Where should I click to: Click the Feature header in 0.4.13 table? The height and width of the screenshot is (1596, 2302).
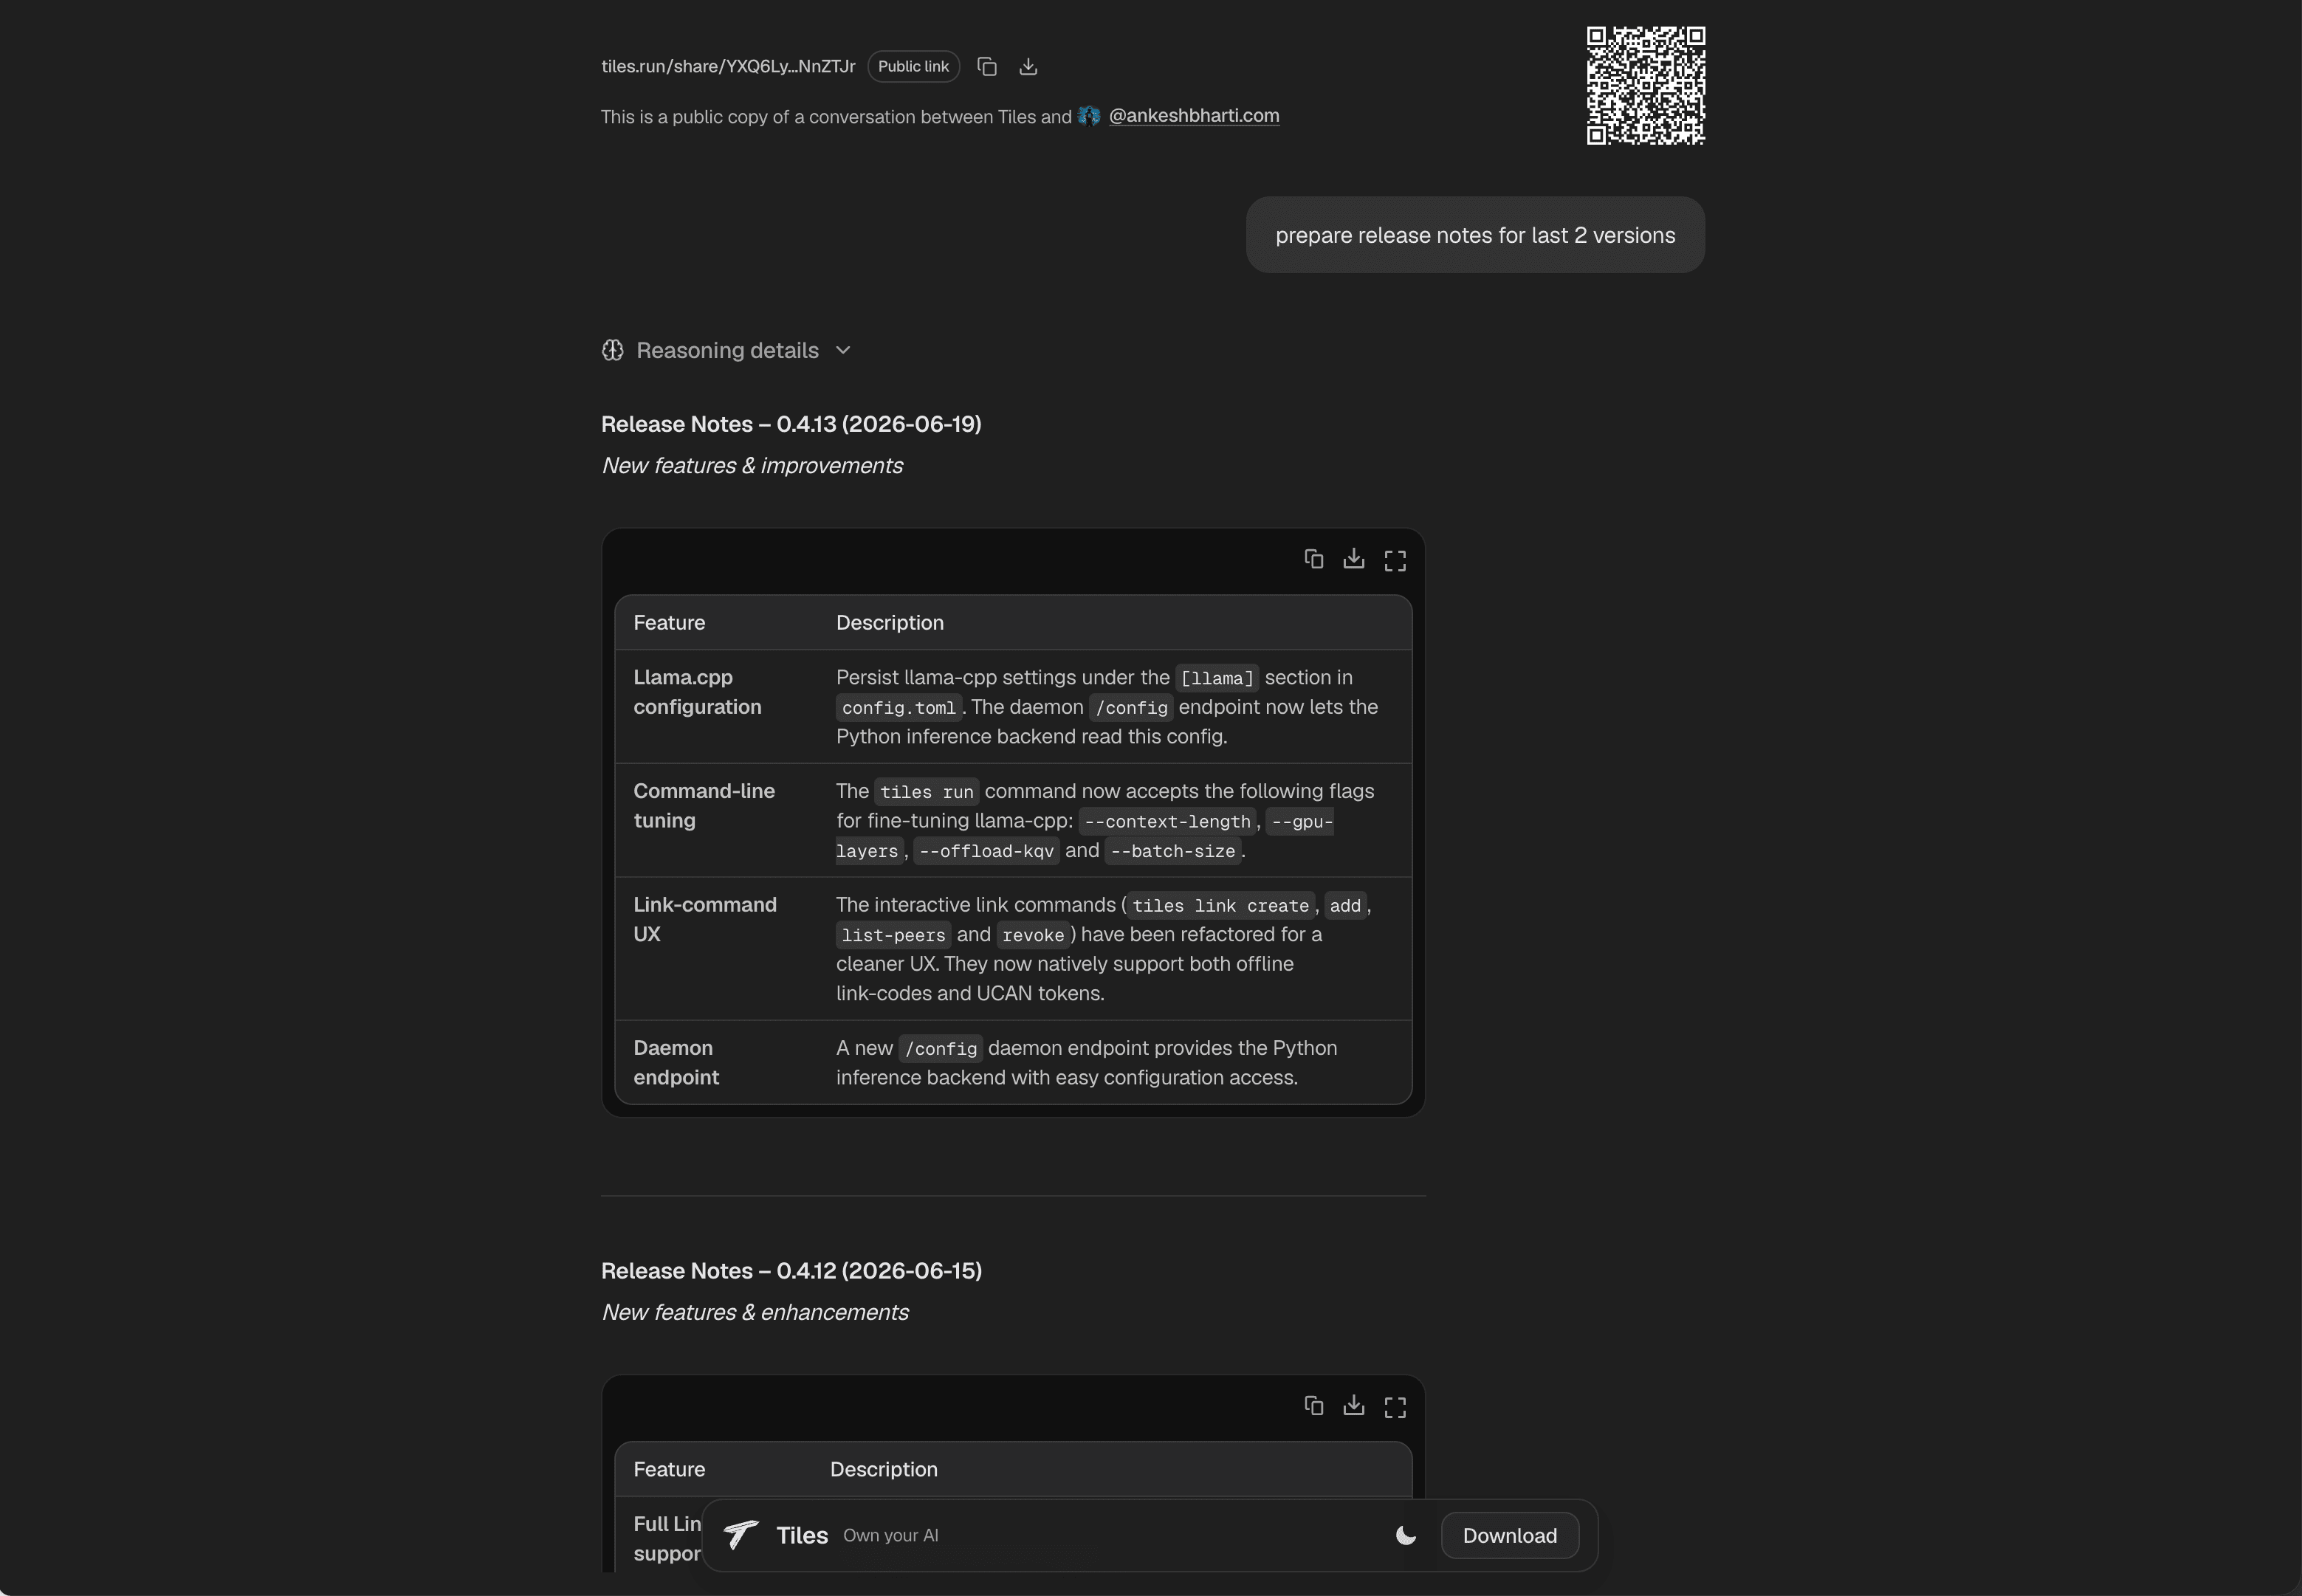pos(669,623)
